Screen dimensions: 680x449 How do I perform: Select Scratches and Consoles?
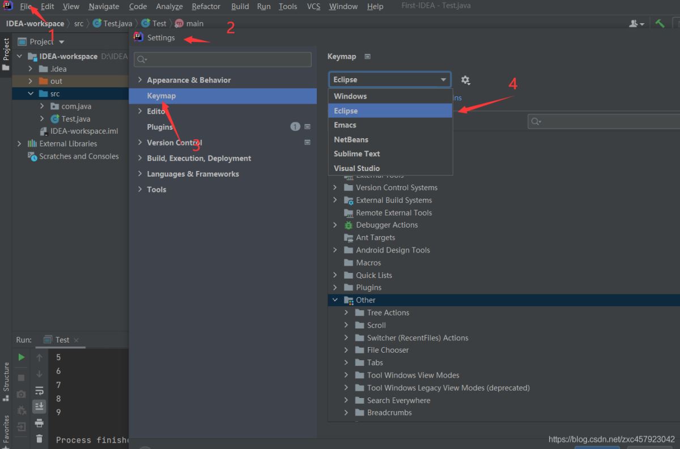point(79,156)
